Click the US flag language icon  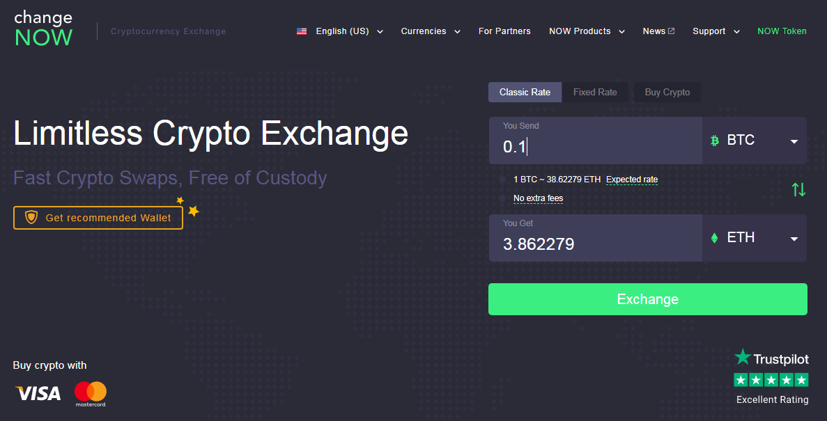302,31
